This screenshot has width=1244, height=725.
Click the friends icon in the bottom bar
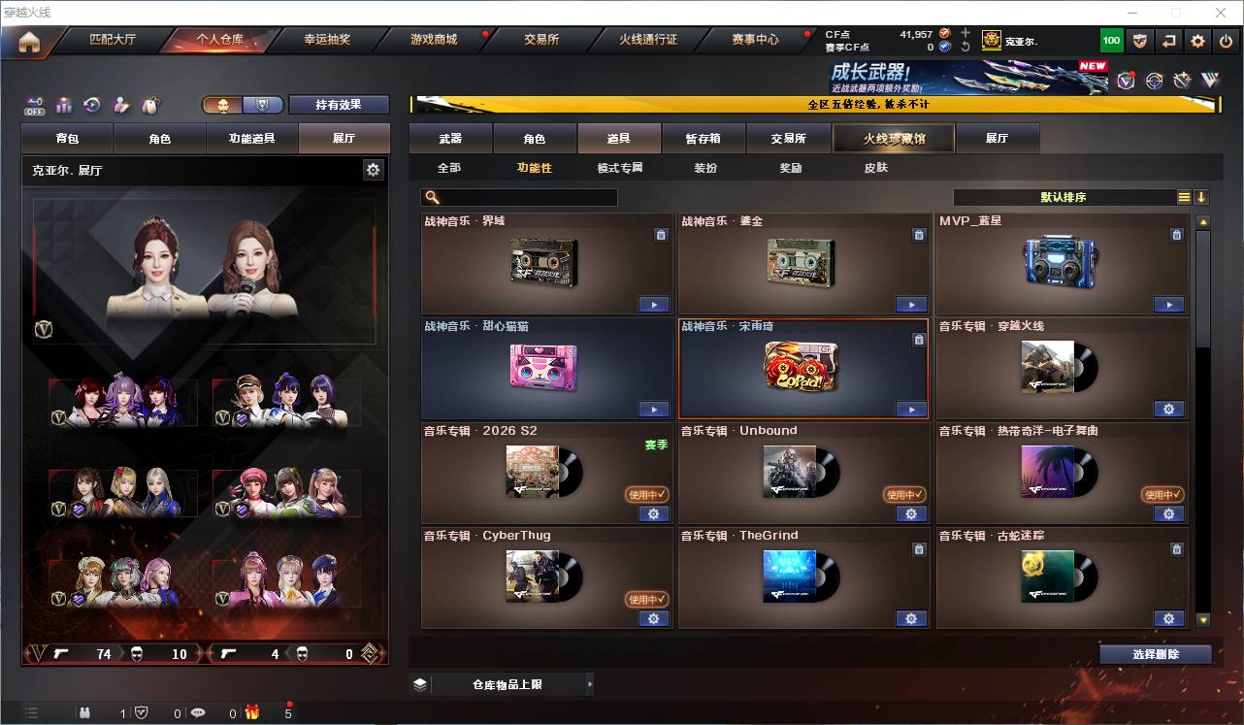point(84,713)
